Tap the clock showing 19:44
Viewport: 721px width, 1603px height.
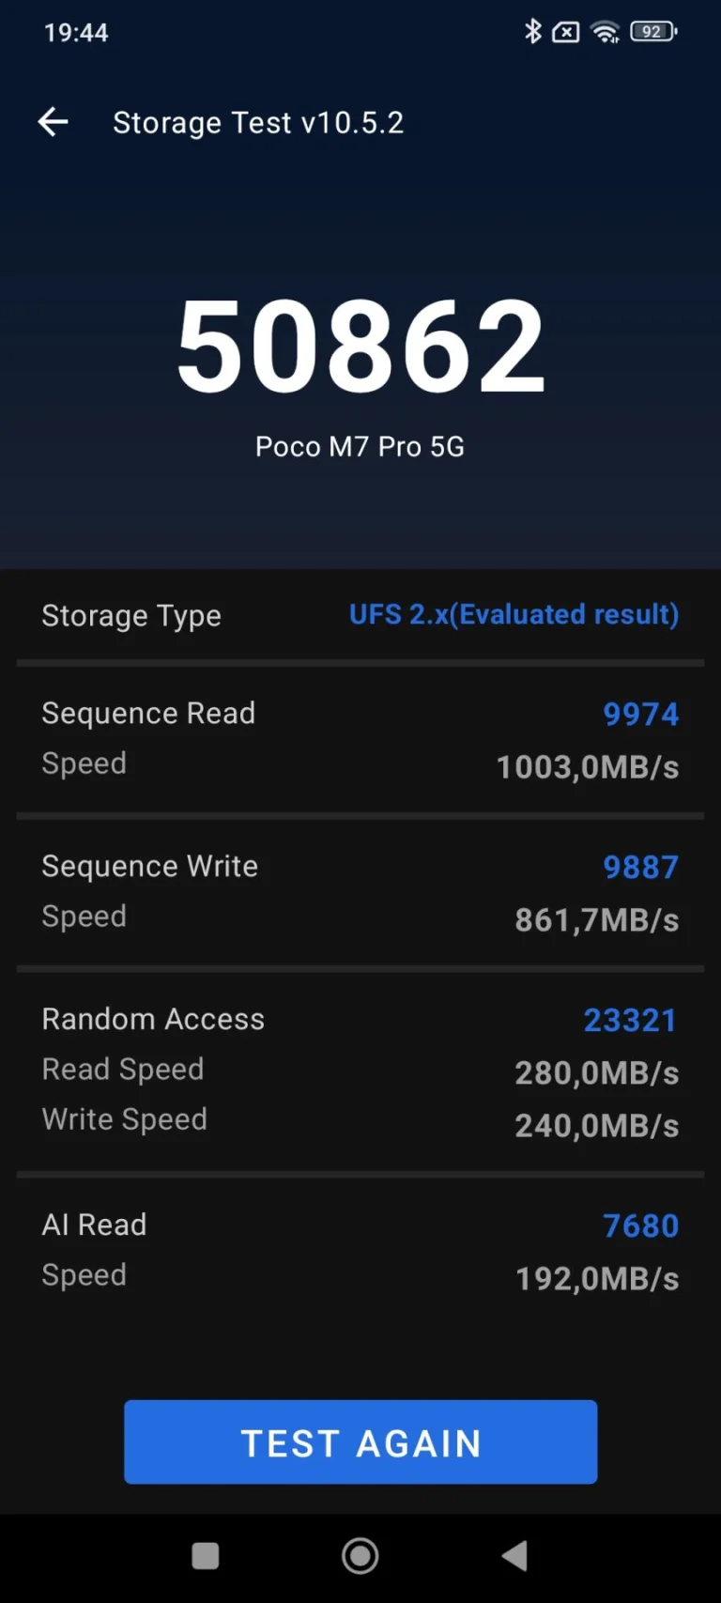tap(76, 31)
